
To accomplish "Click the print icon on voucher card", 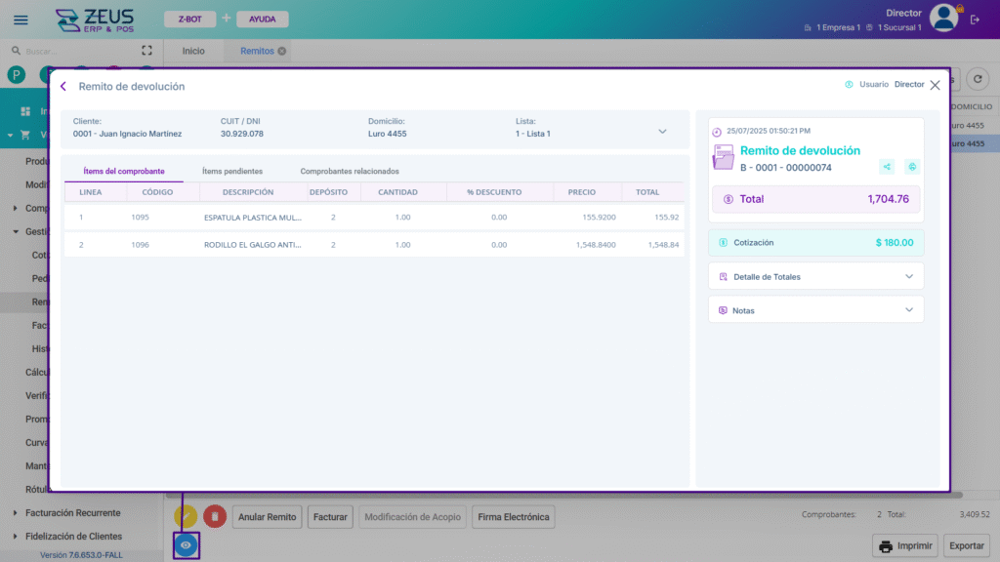I will click(912, 167).
